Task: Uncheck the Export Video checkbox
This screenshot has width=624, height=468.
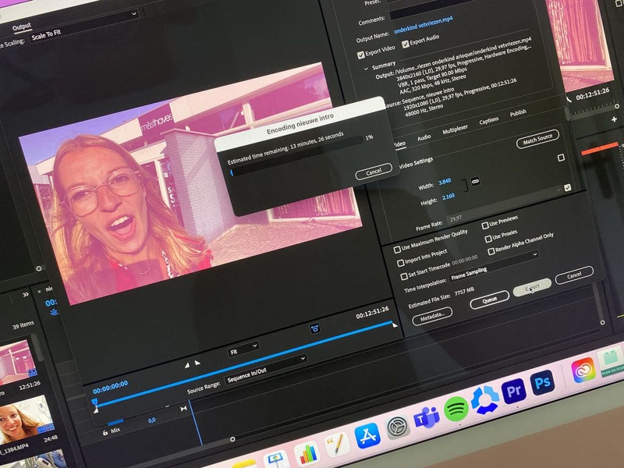Action: point(361,55)
